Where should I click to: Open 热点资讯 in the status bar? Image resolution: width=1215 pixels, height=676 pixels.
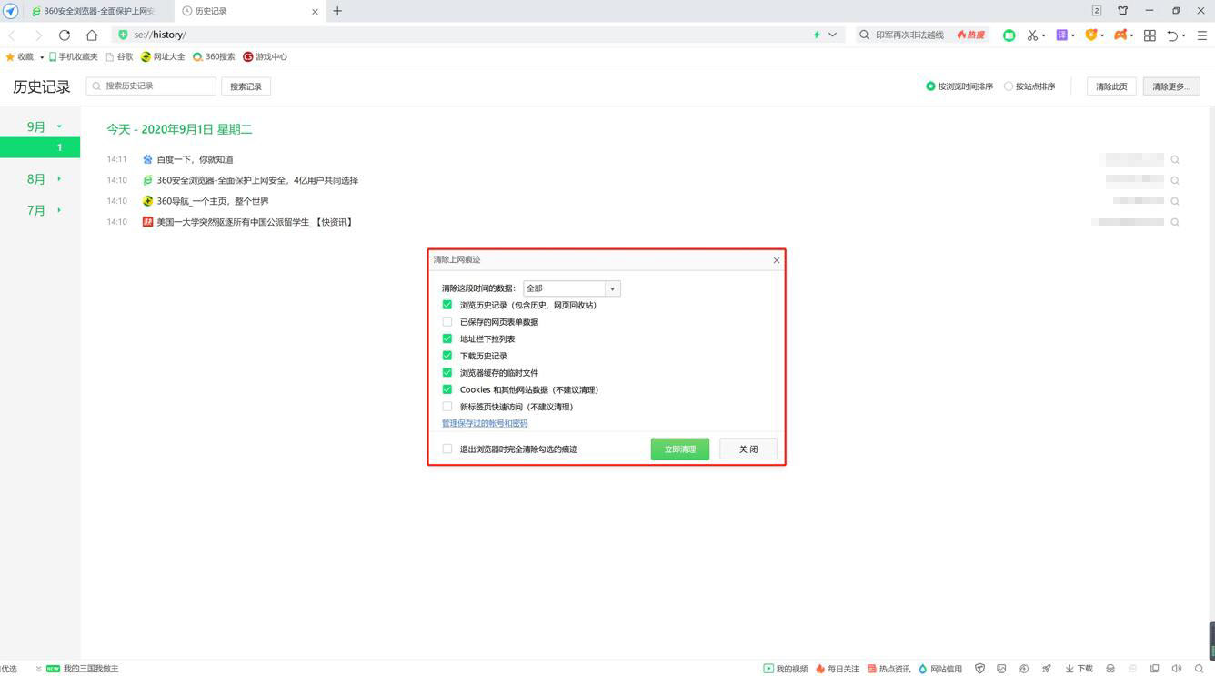[889, 669]
